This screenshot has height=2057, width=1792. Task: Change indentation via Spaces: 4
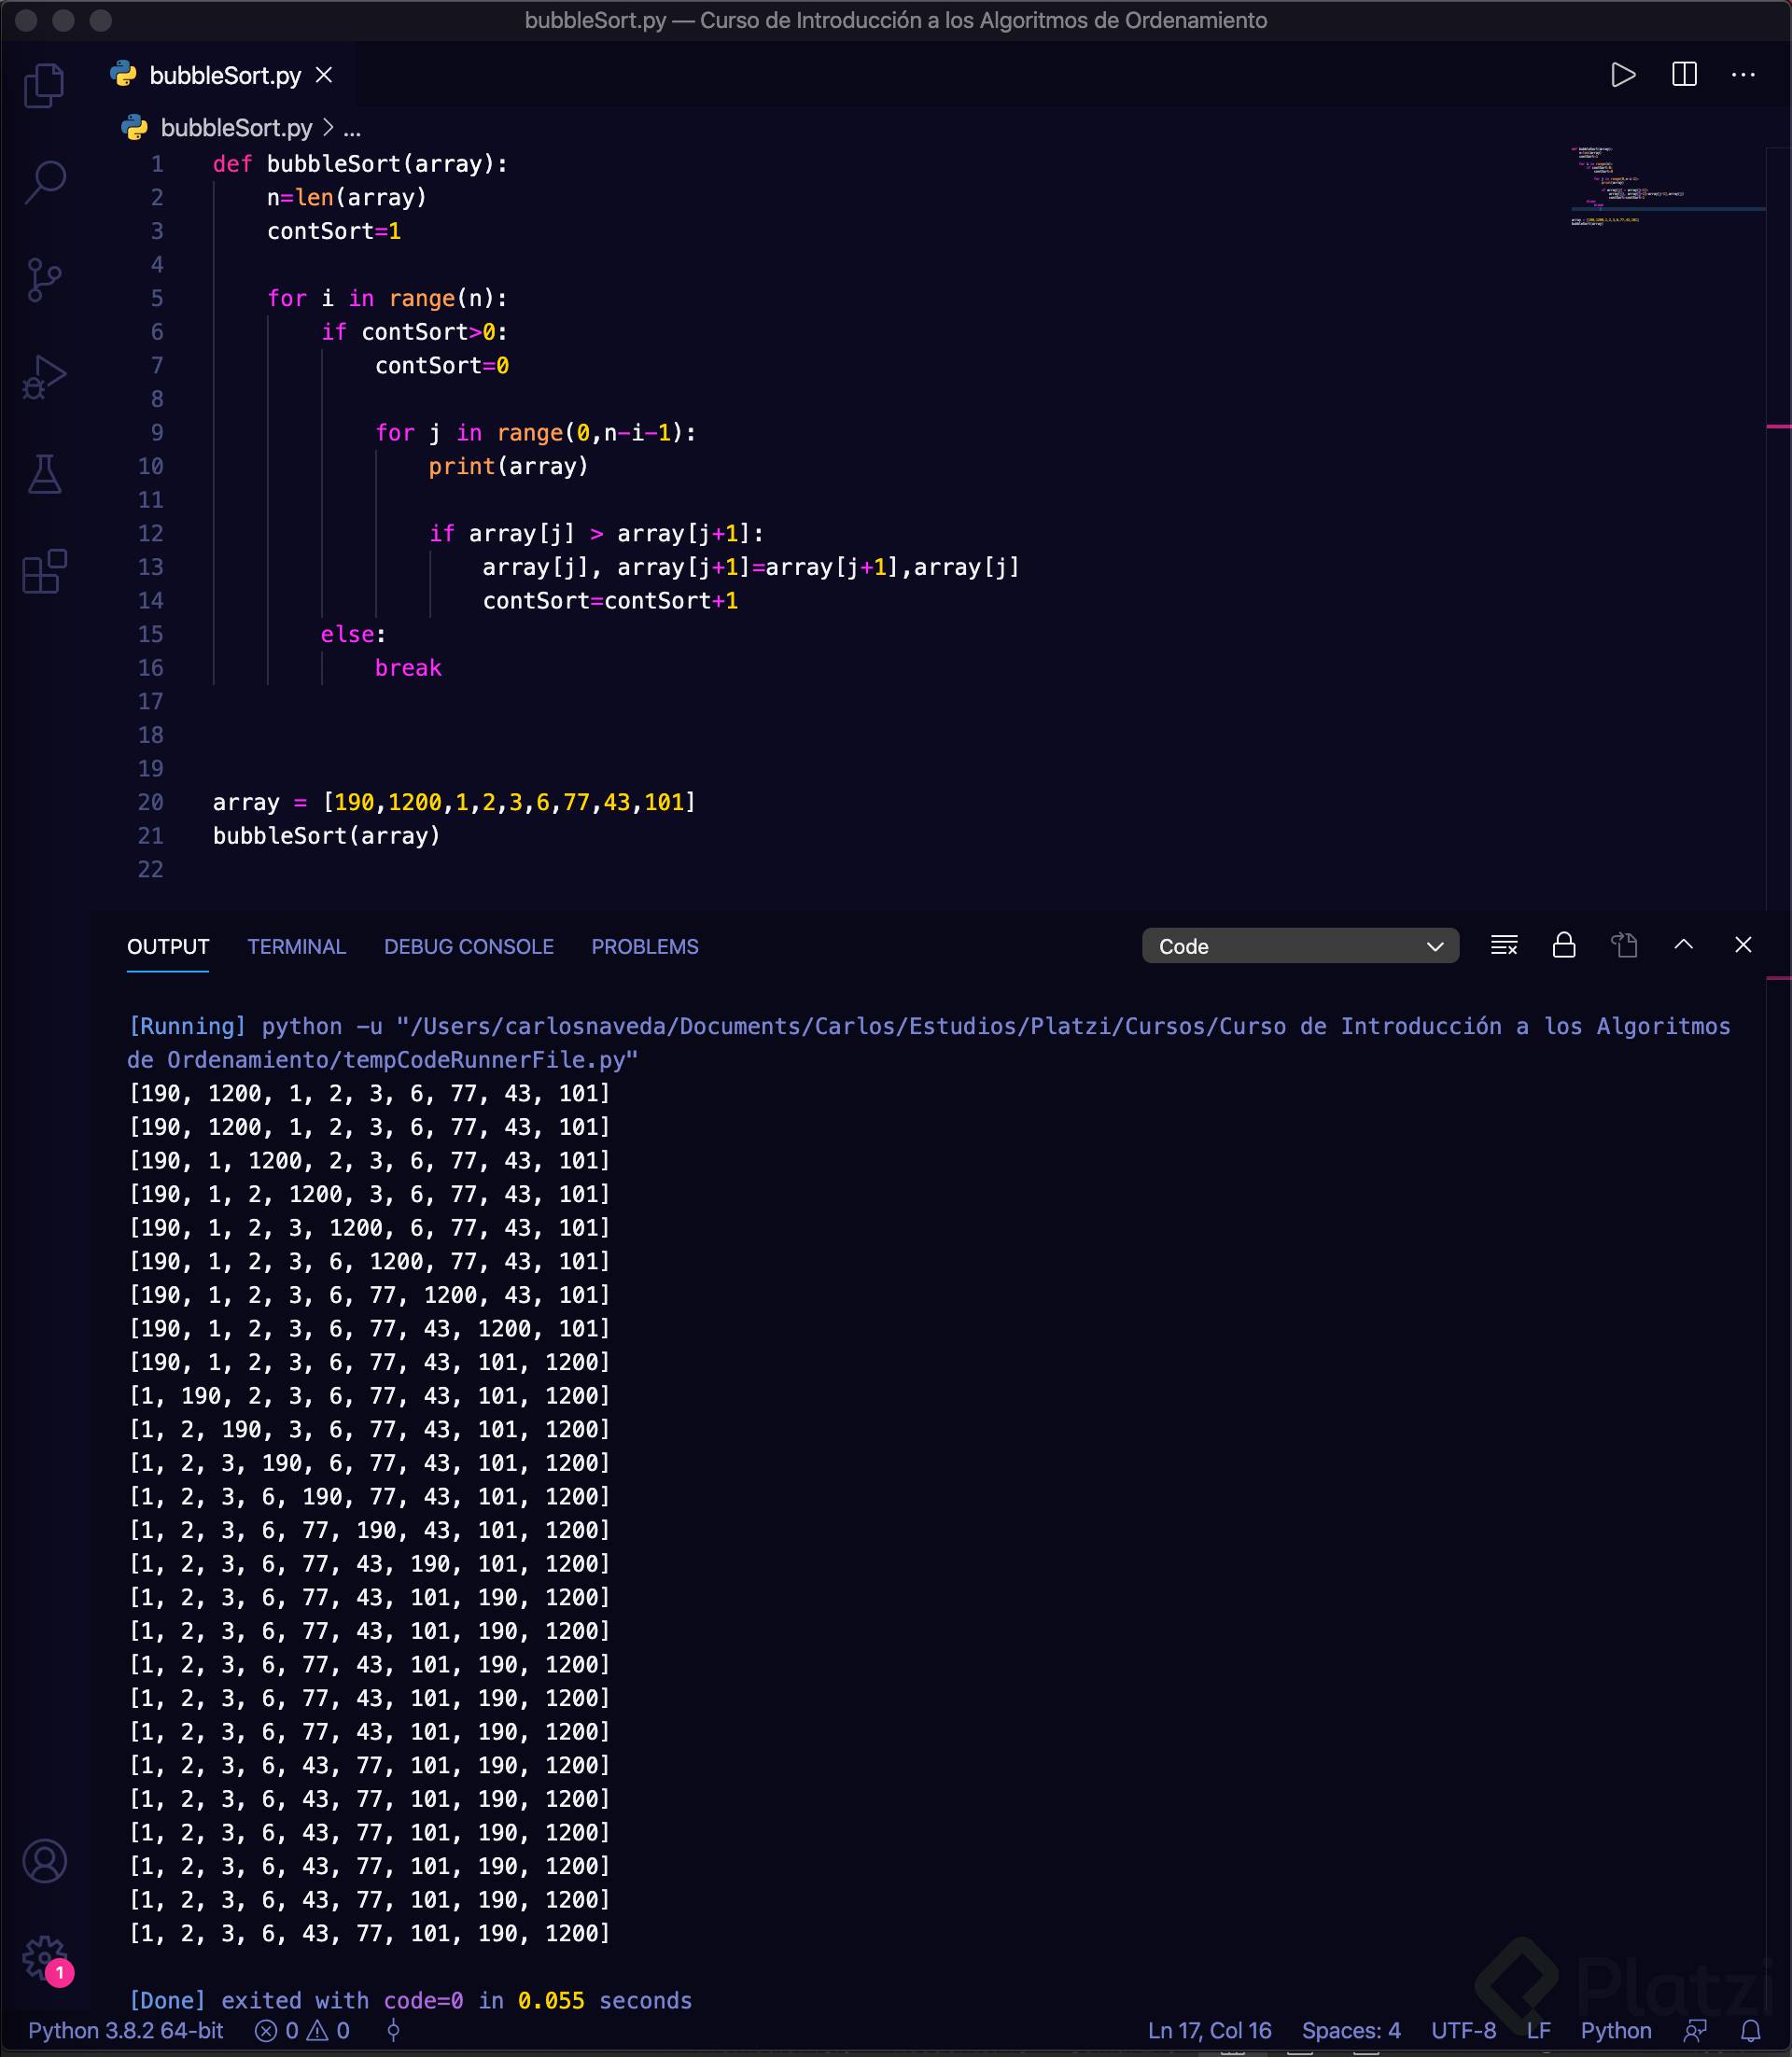[1351, 2031]
